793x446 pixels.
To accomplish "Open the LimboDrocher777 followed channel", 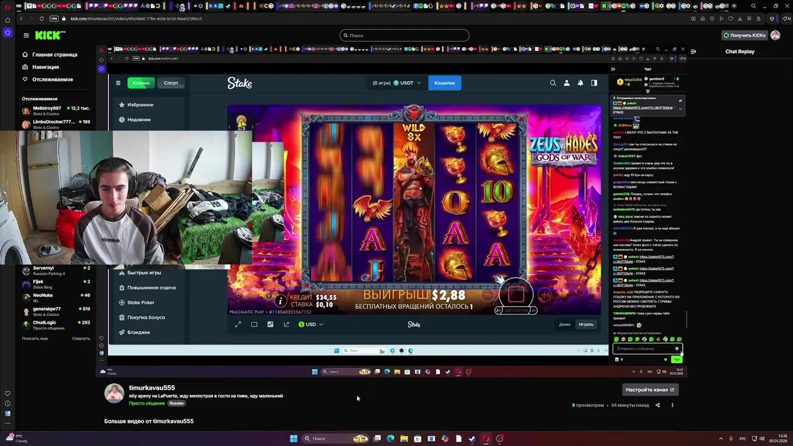I will pos(56,124).
